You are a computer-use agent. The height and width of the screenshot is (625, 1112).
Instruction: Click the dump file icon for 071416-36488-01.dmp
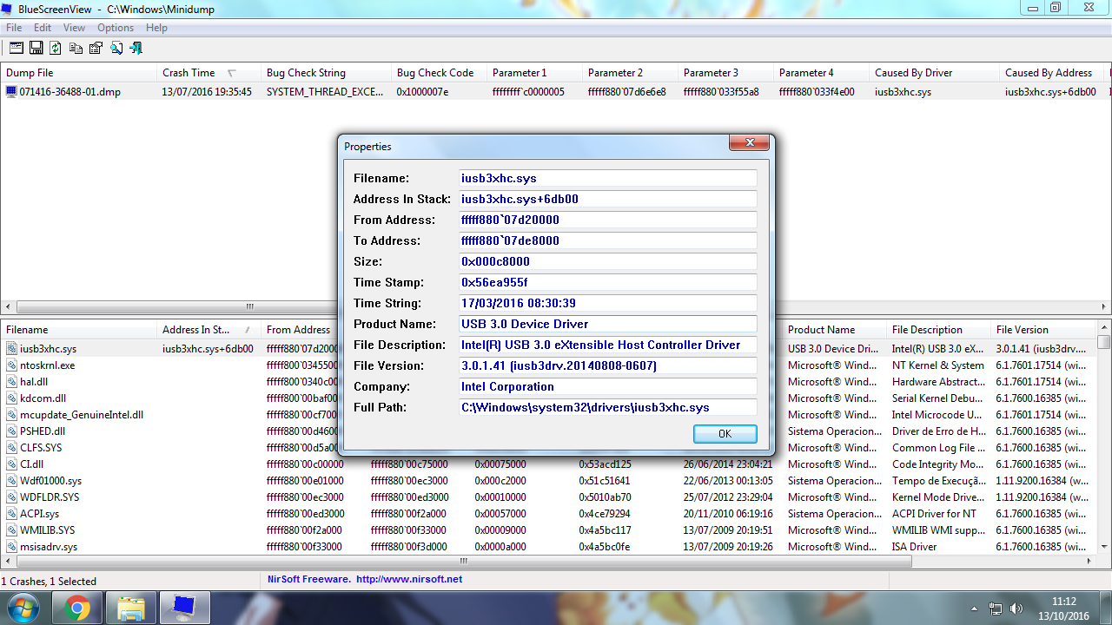tap(11, 91)
